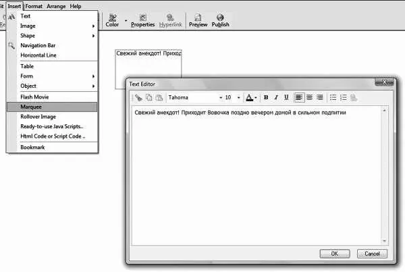Click the Color toolbar icon

(x=112, y=20)
